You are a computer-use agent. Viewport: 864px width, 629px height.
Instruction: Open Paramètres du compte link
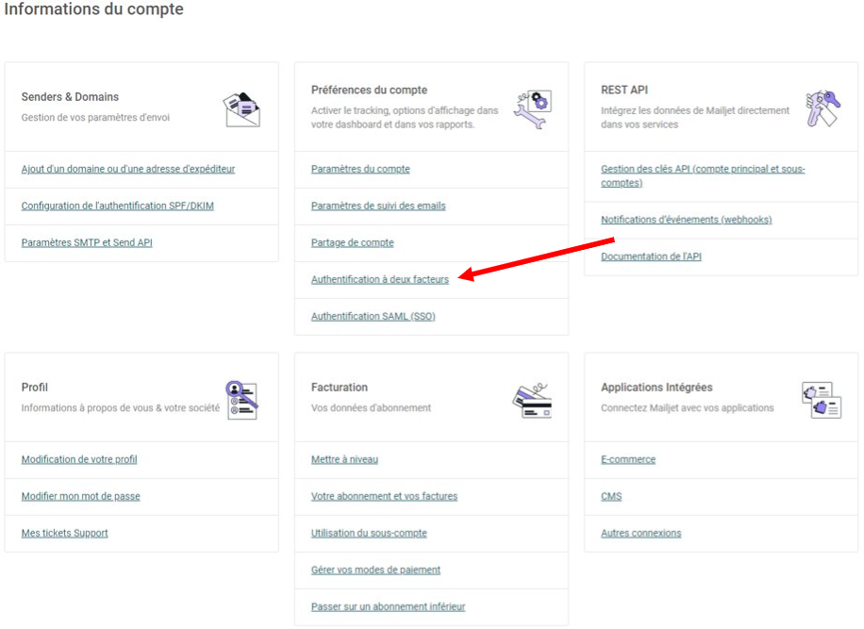pos(360,169)
